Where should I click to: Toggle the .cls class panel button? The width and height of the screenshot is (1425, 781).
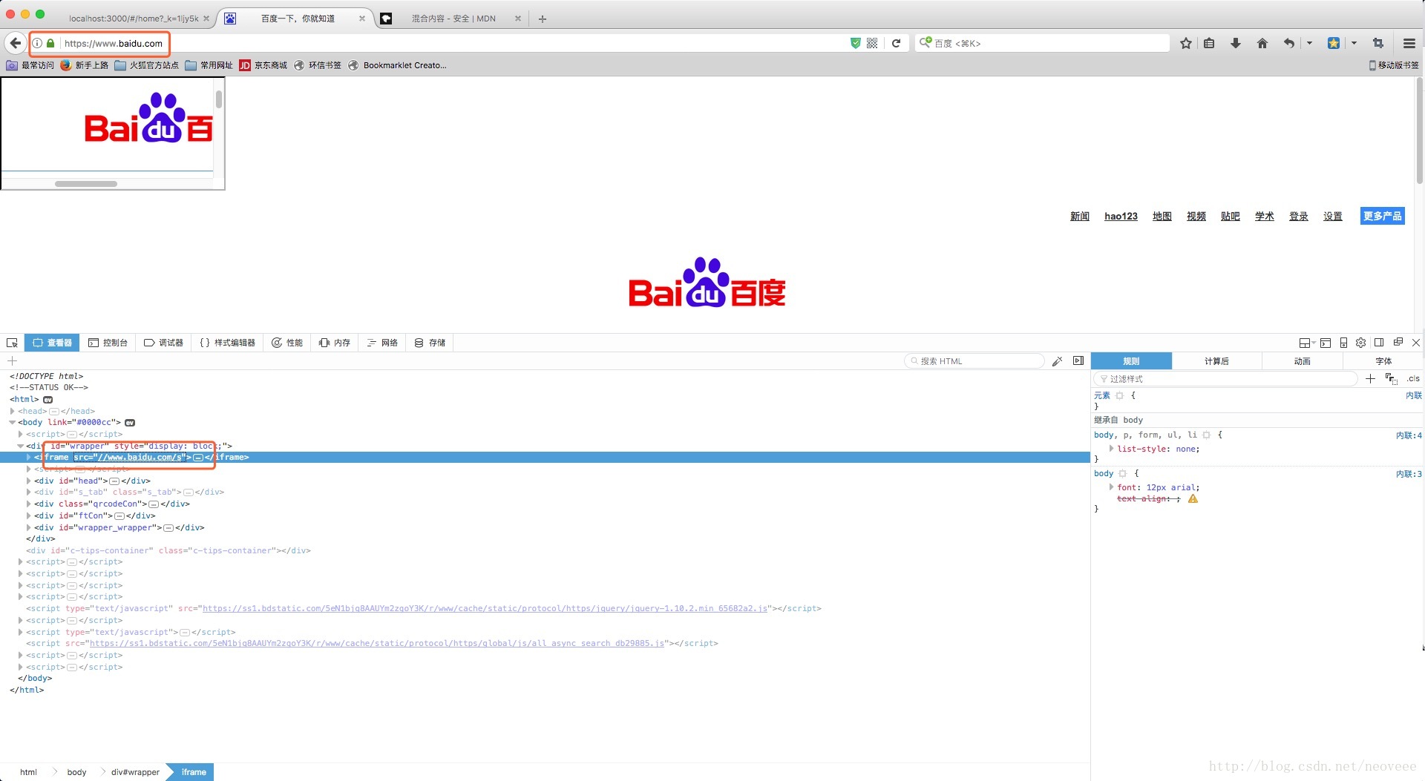tap(1413, 379)
